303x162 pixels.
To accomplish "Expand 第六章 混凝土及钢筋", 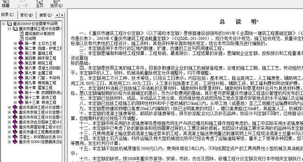I will (15, 68).
